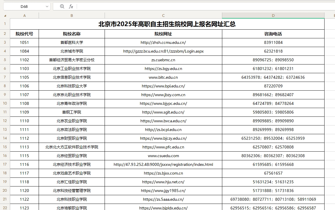The width and height of the screenshot is (335, 210).
Task: Select row 10 by clicking its row header
Action: (5, 103)
